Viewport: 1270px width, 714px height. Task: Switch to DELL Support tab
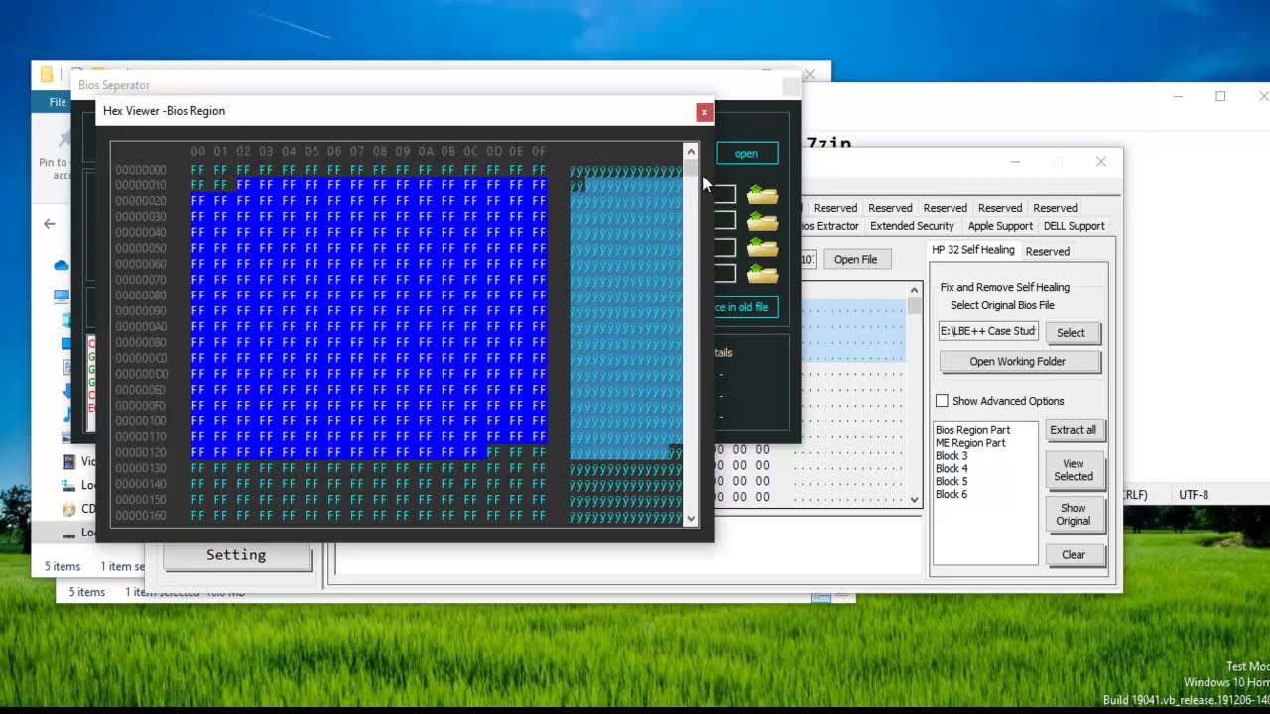(x=1074, y=226)
